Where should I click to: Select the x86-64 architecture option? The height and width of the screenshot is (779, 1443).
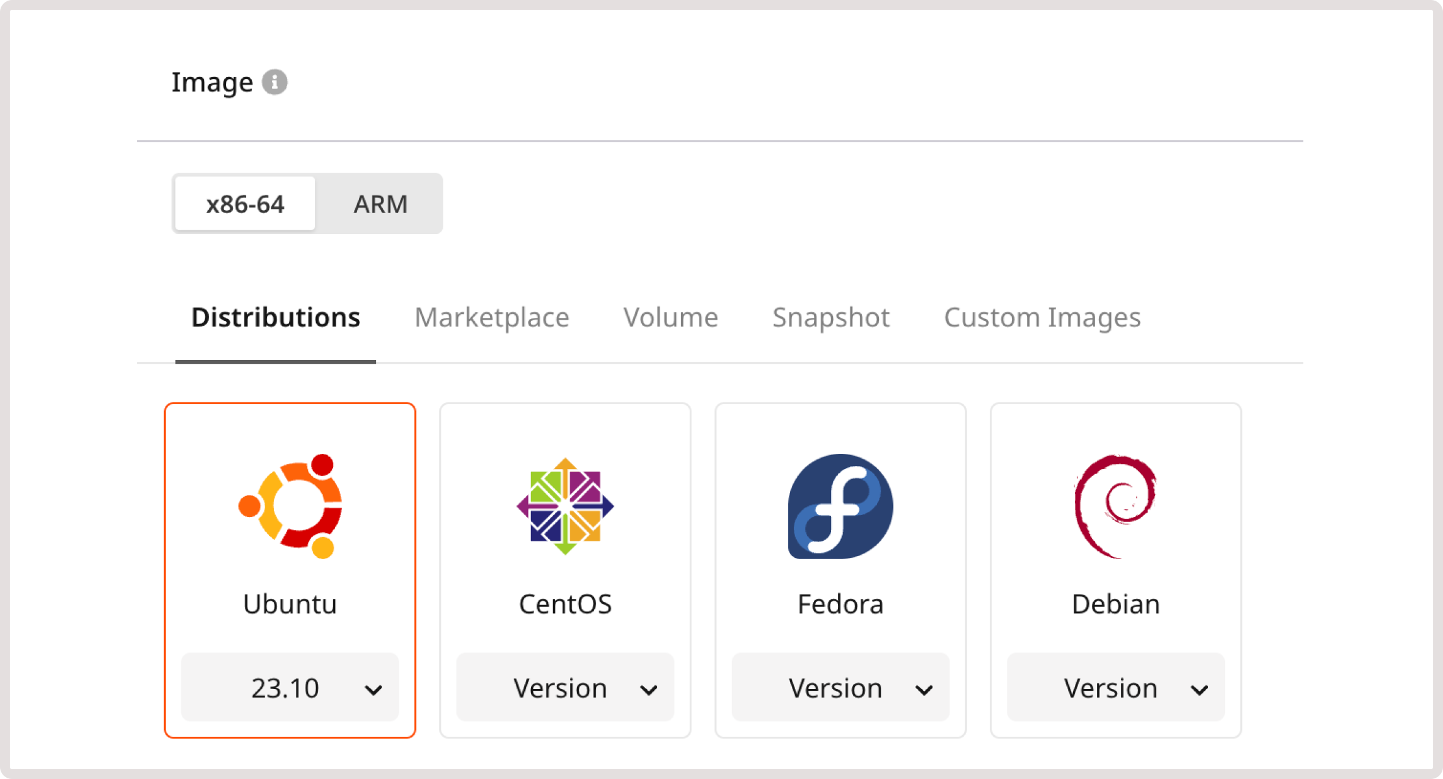[244, 203]
